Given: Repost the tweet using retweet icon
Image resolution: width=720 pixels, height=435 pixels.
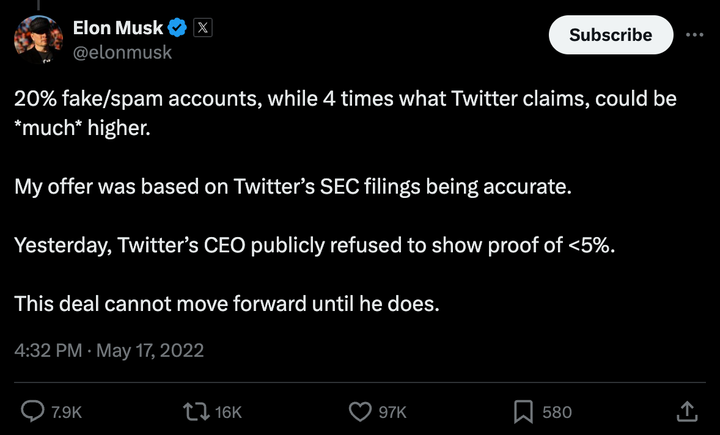Looking at the screenshot, I should [196, 412].
